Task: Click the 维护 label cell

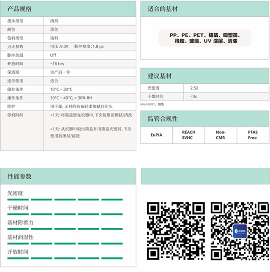Action: coord(22,106)
